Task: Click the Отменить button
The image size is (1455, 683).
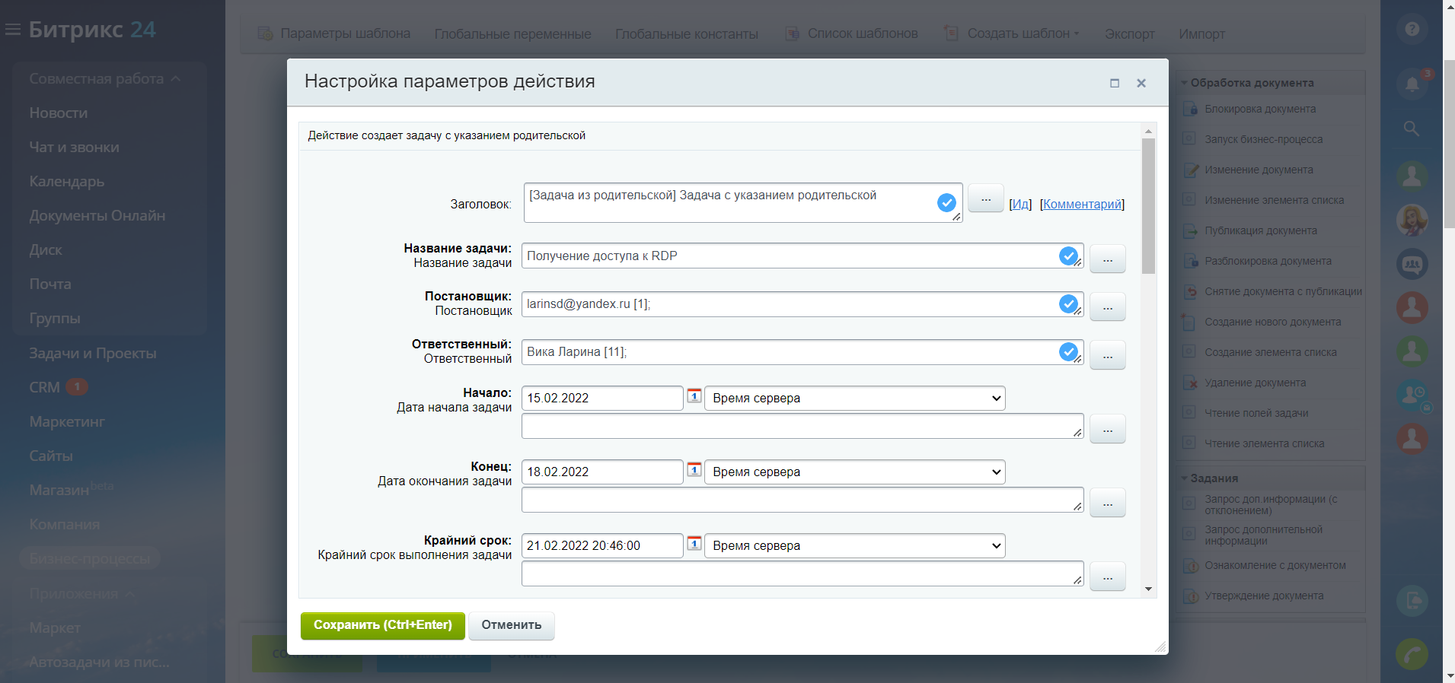Action: [x=511, y=625]
